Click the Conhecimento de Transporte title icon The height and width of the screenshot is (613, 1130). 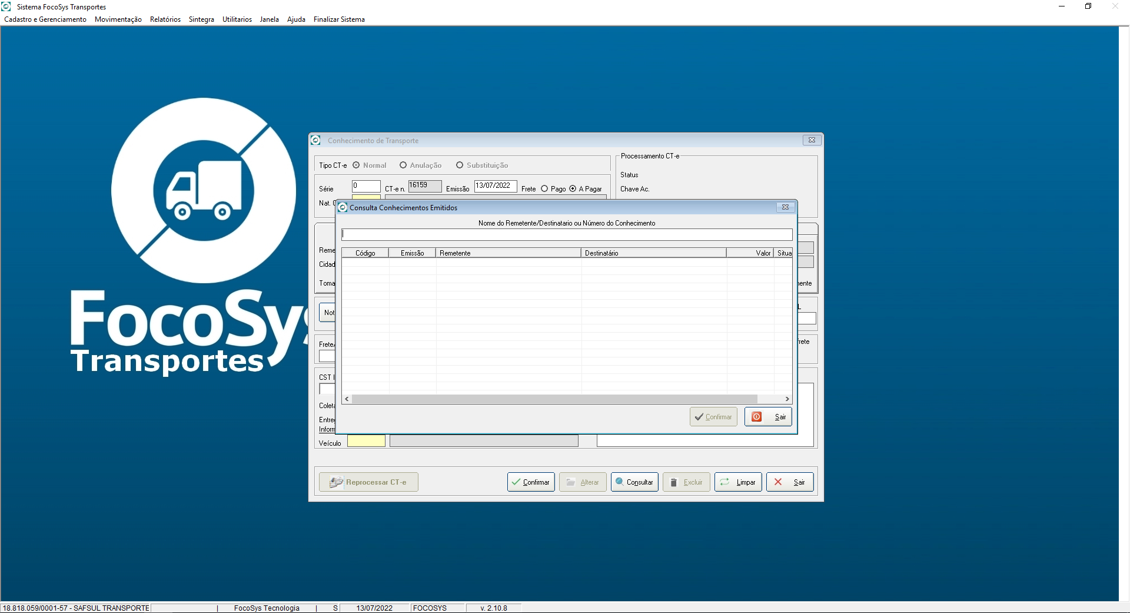click(x=315, y=140)
